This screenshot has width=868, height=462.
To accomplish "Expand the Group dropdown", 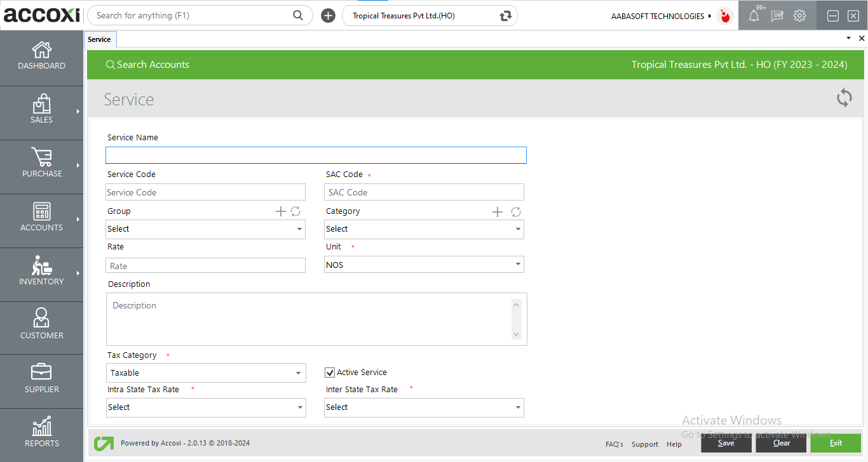I will [x=205, y=229].
